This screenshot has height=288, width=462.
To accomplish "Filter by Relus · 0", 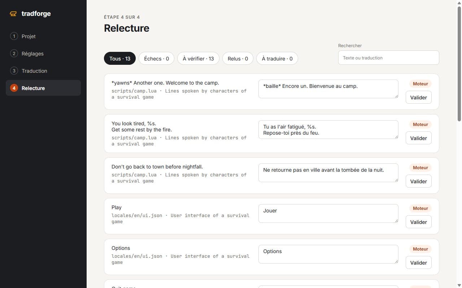I will (238, 59).
